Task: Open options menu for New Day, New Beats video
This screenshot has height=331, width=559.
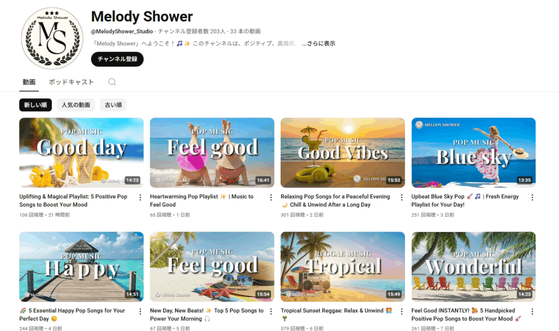Action: (271, 311)
